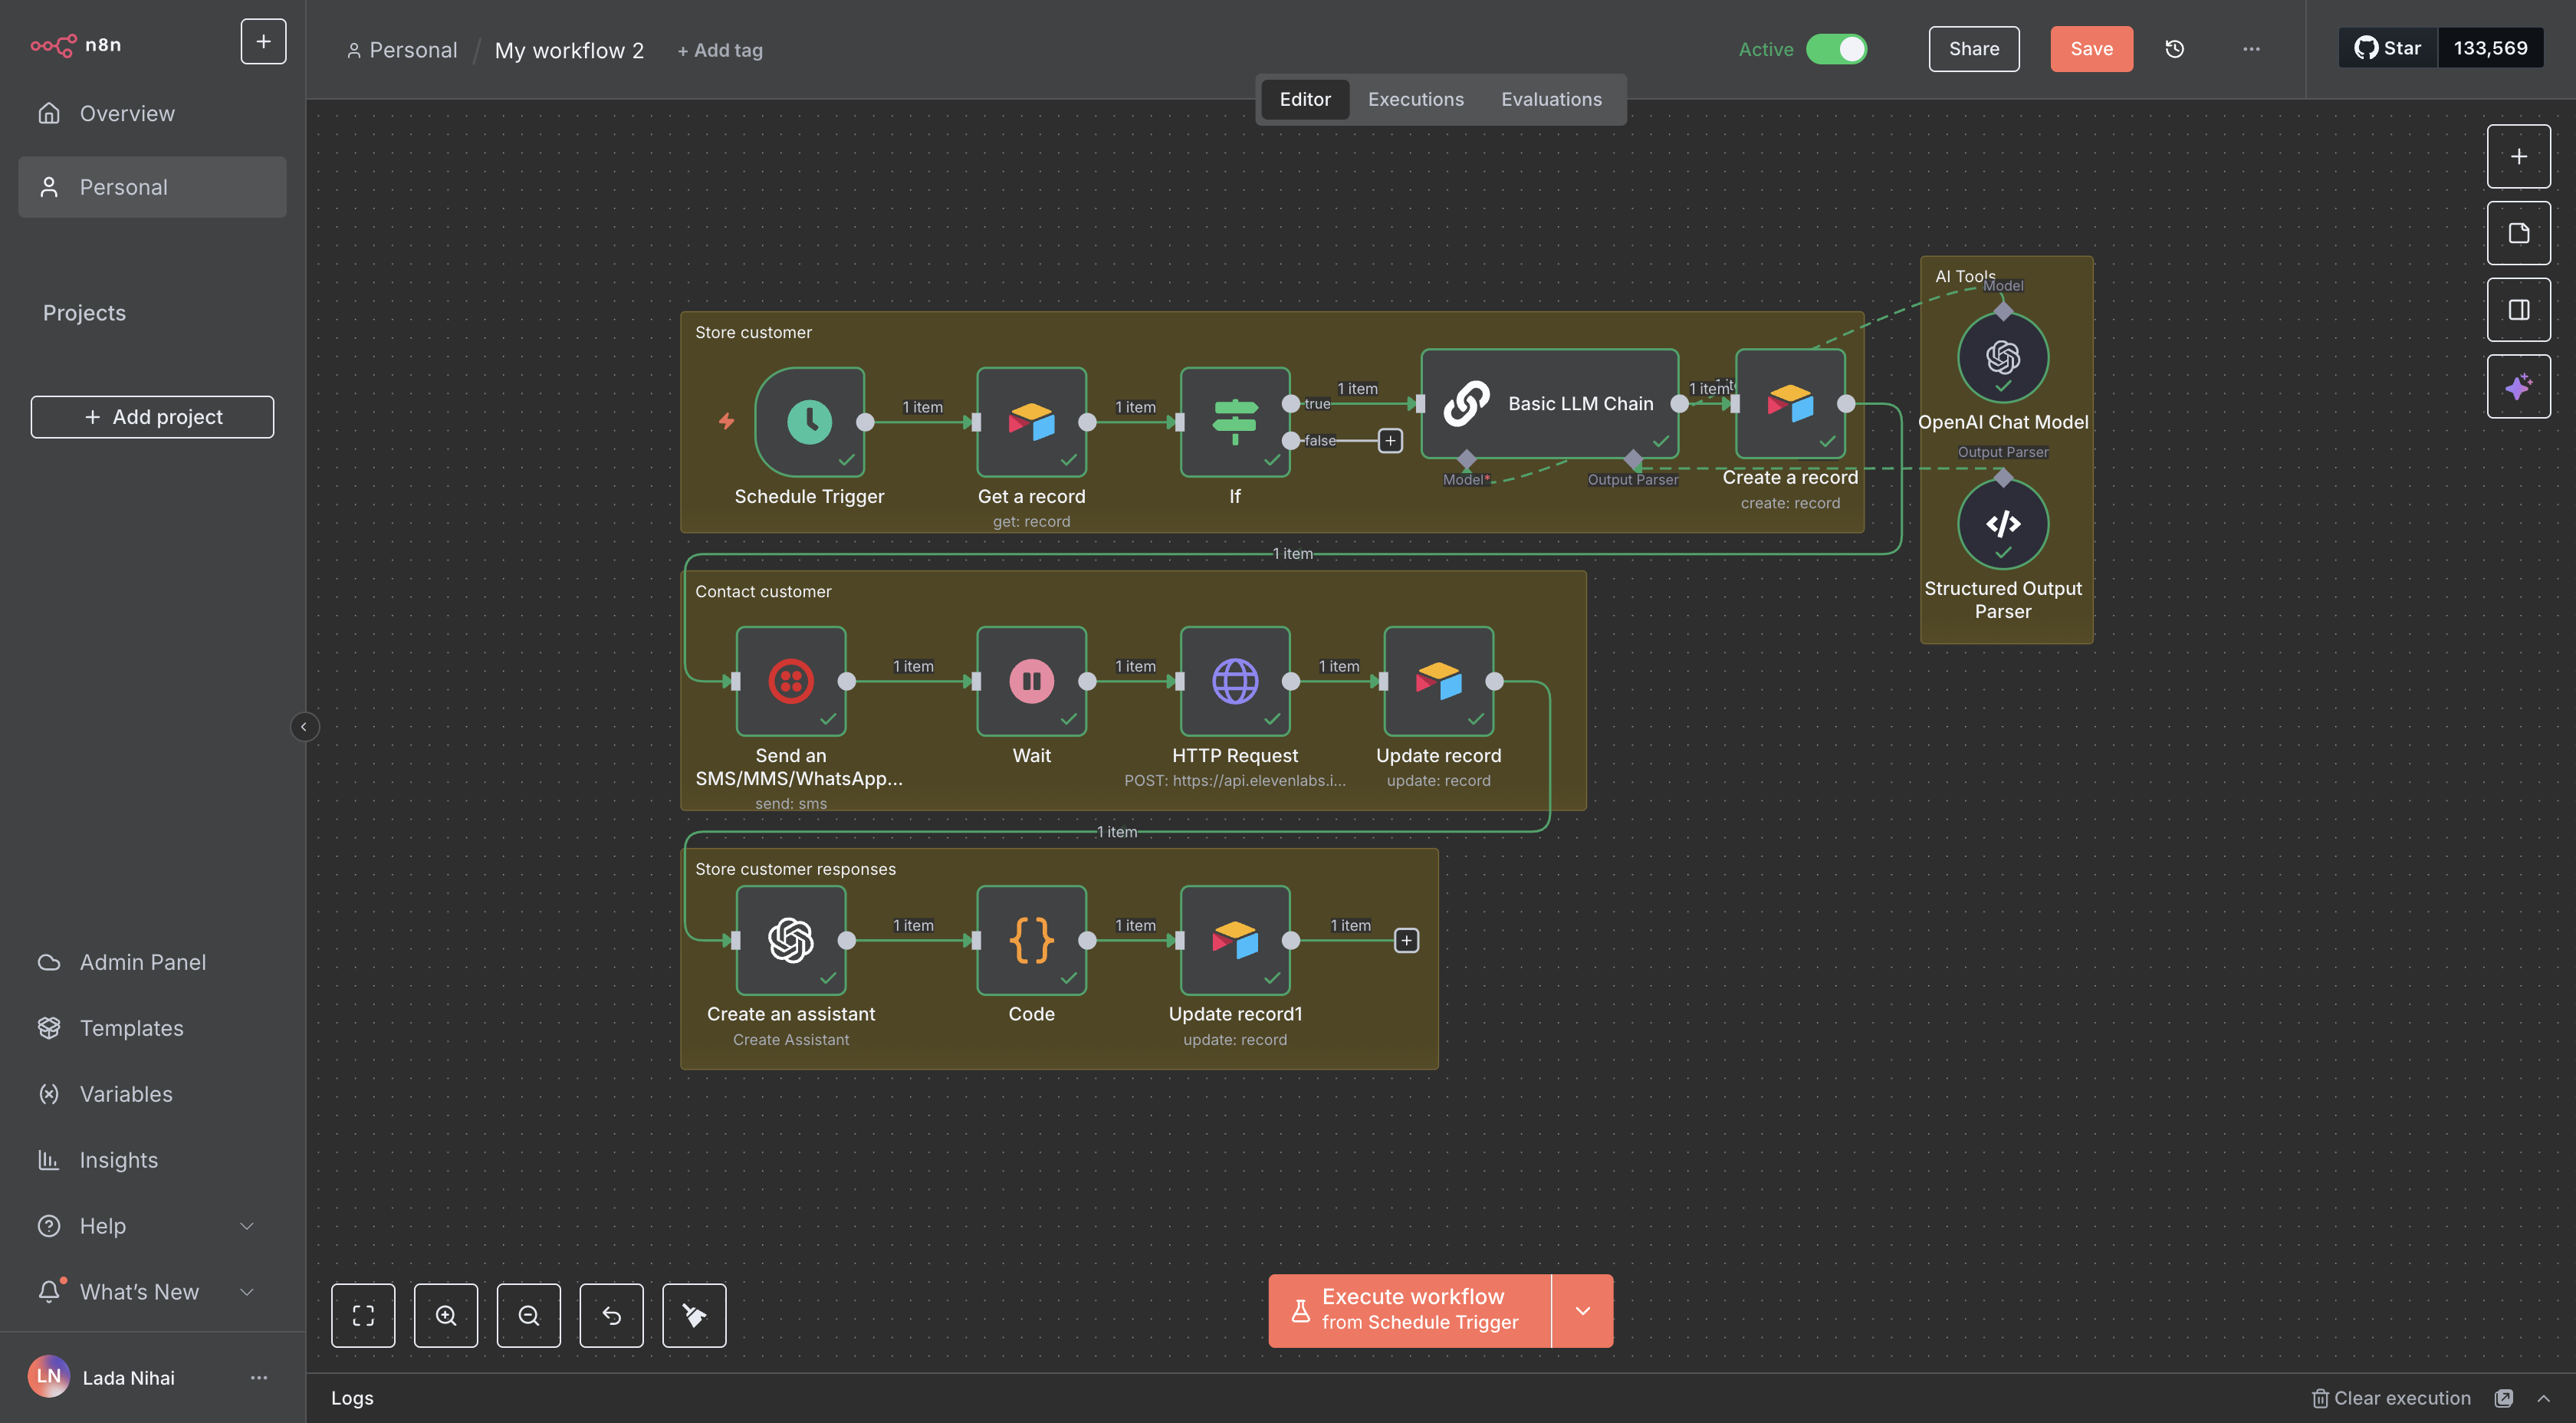The width and height of the screenshot is (2576, 1423).
Task: Open the Execute workflow trigger dropdown
Action: tap(1582, 1311)
